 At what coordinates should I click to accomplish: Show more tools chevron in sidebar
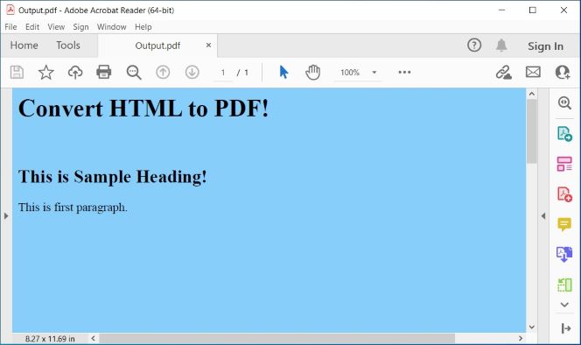tap(564, 305)
